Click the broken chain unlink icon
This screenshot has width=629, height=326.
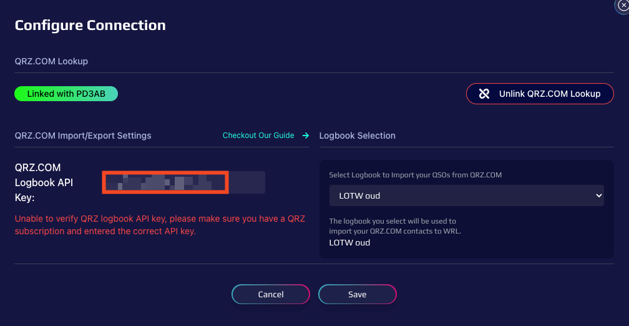[484, 94]
